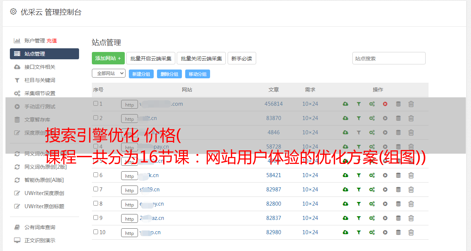Open the gears settings icon in row 7
This screenshot has height=251, width=471.
coord(372,190)
